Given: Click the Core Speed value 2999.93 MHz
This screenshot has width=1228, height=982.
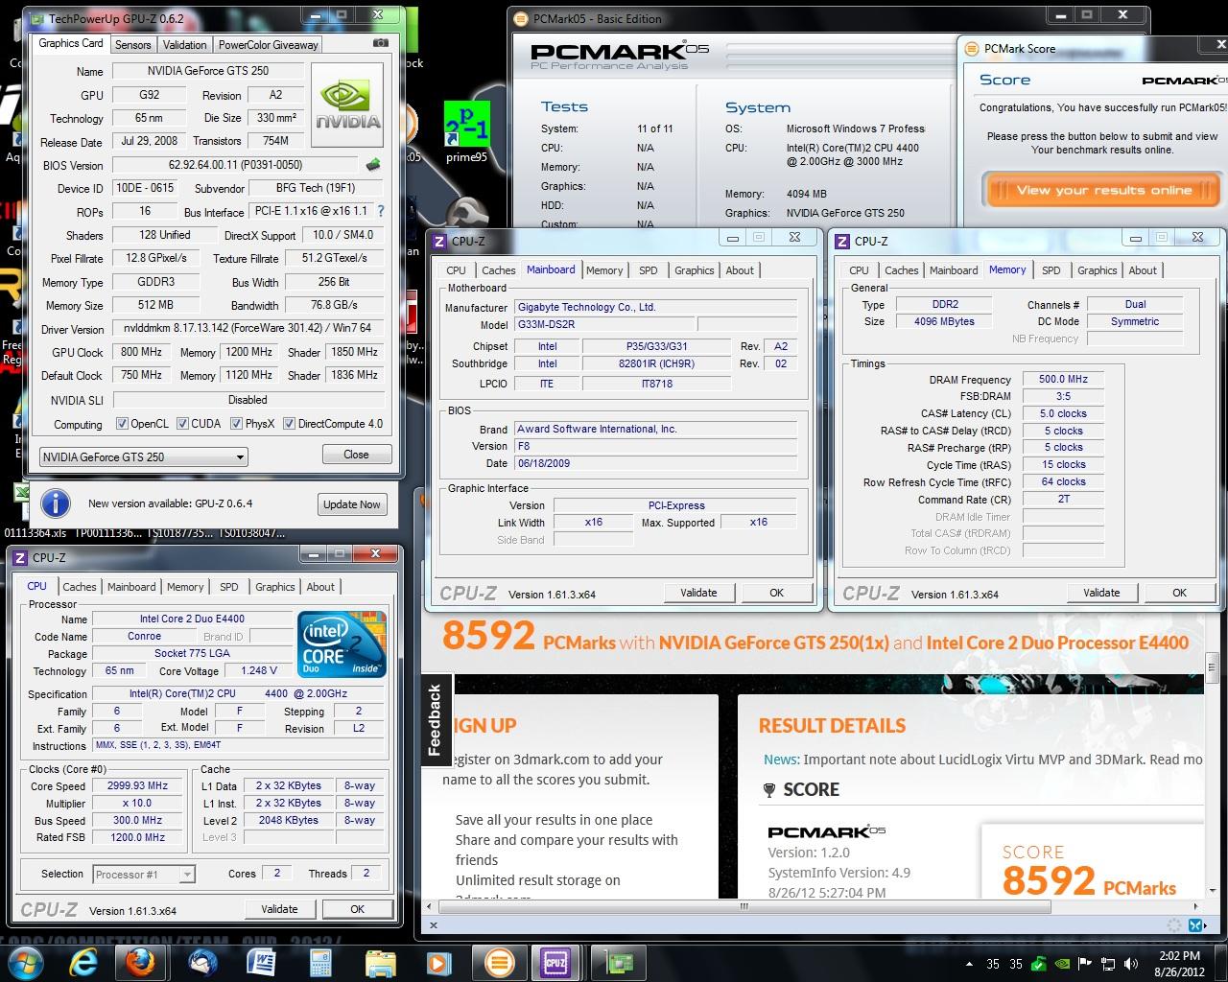Looking at the screenshot, I should (139, 785).
